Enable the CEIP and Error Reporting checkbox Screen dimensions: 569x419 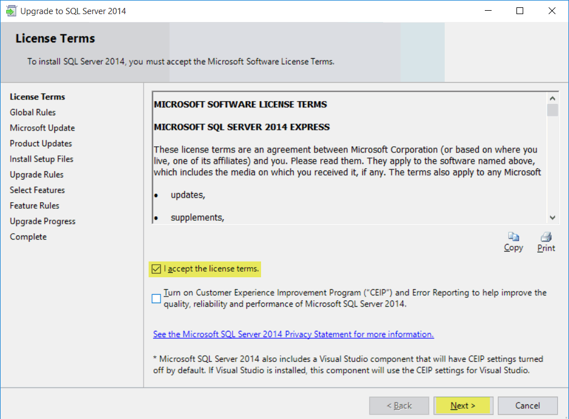point(156,298)
